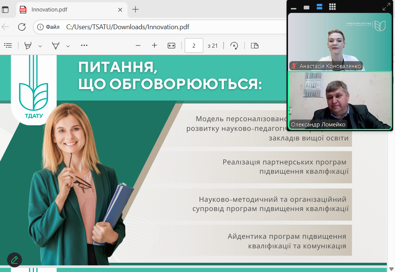Click the page count text з 21

pos(212,46)
